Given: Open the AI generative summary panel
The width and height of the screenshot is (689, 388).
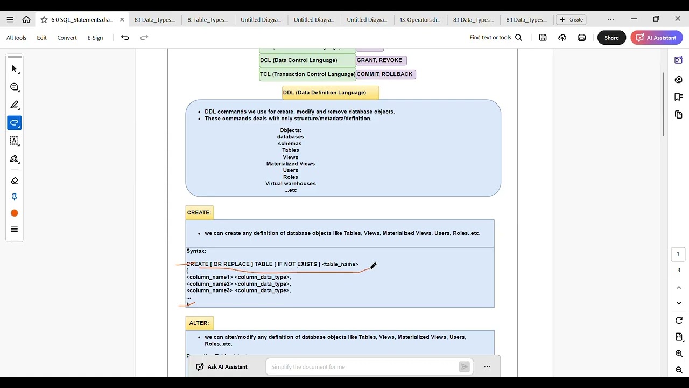Looking at the screenshot, I should coord(678,60).
